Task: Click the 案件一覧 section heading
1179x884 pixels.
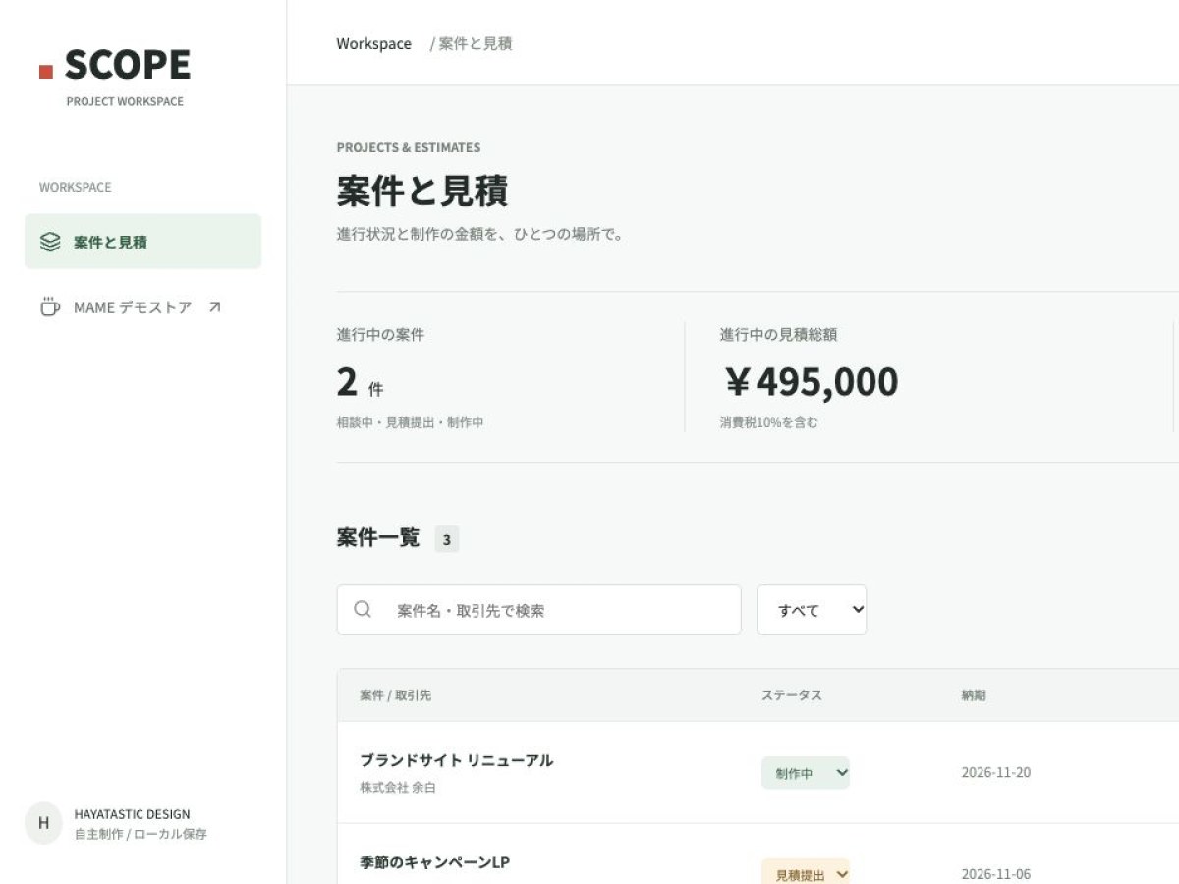Action: tap(378, 538)
